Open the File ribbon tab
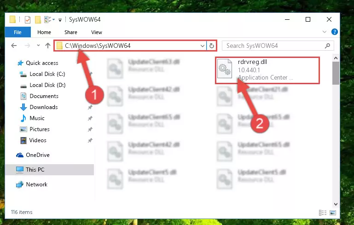This screenshot has height=225, width=354. (17, 32)
